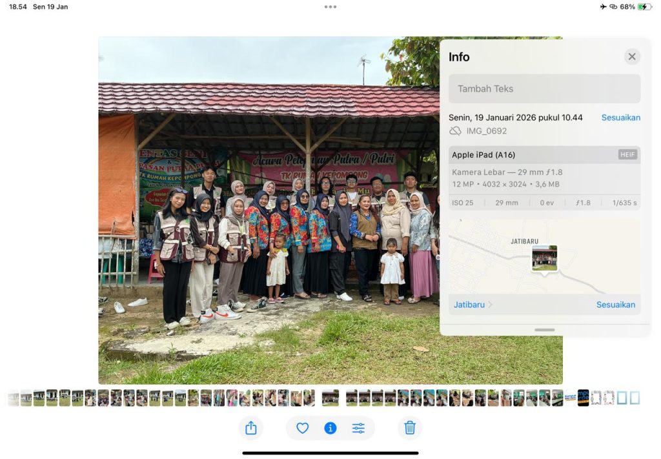Tap the iCloud status icon beside IMG_0692
The image size is (661, 459).
point(455,131)
